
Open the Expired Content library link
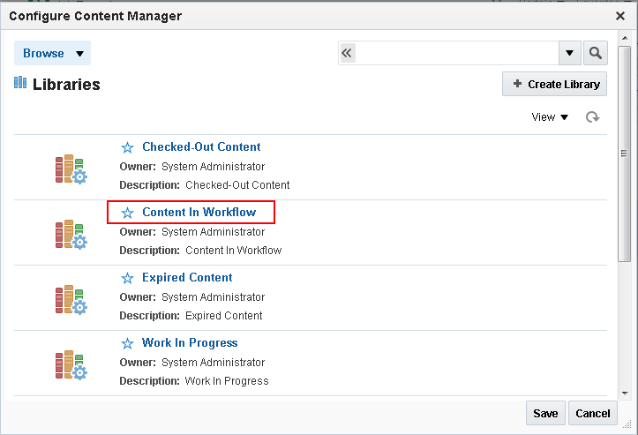click(187, 277)
